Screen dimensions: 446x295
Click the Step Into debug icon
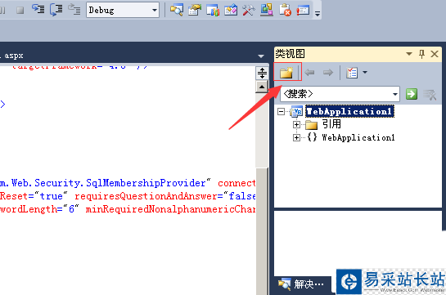(x=38, y=9)
